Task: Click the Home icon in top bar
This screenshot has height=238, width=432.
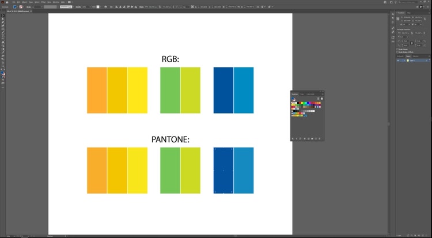Action: click(x=7, y=2)
